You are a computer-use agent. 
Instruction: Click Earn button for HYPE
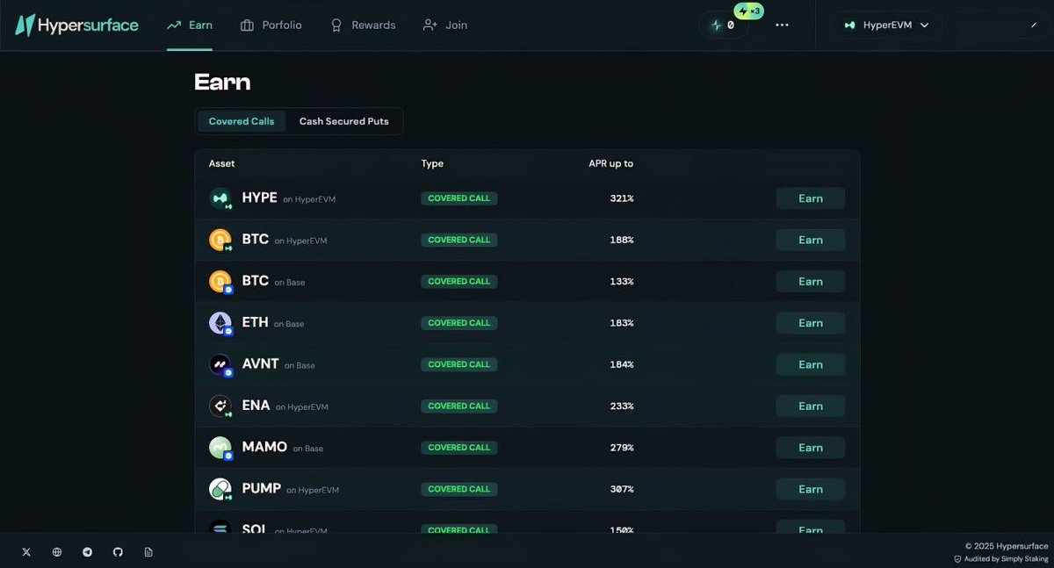click(810, 198)
